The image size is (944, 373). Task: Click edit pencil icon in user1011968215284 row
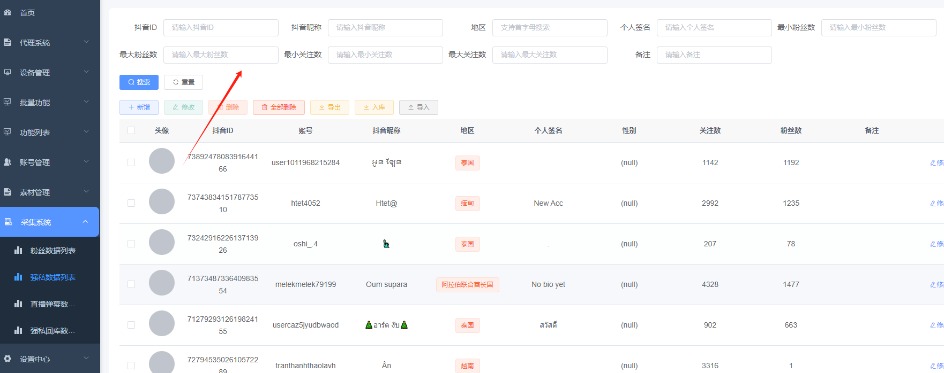click(x=933, y=162)
